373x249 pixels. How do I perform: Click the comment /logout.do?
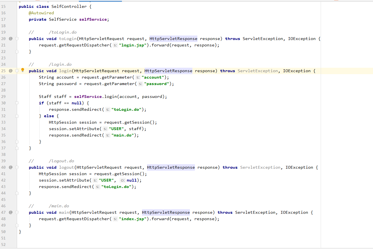point(62,161)
